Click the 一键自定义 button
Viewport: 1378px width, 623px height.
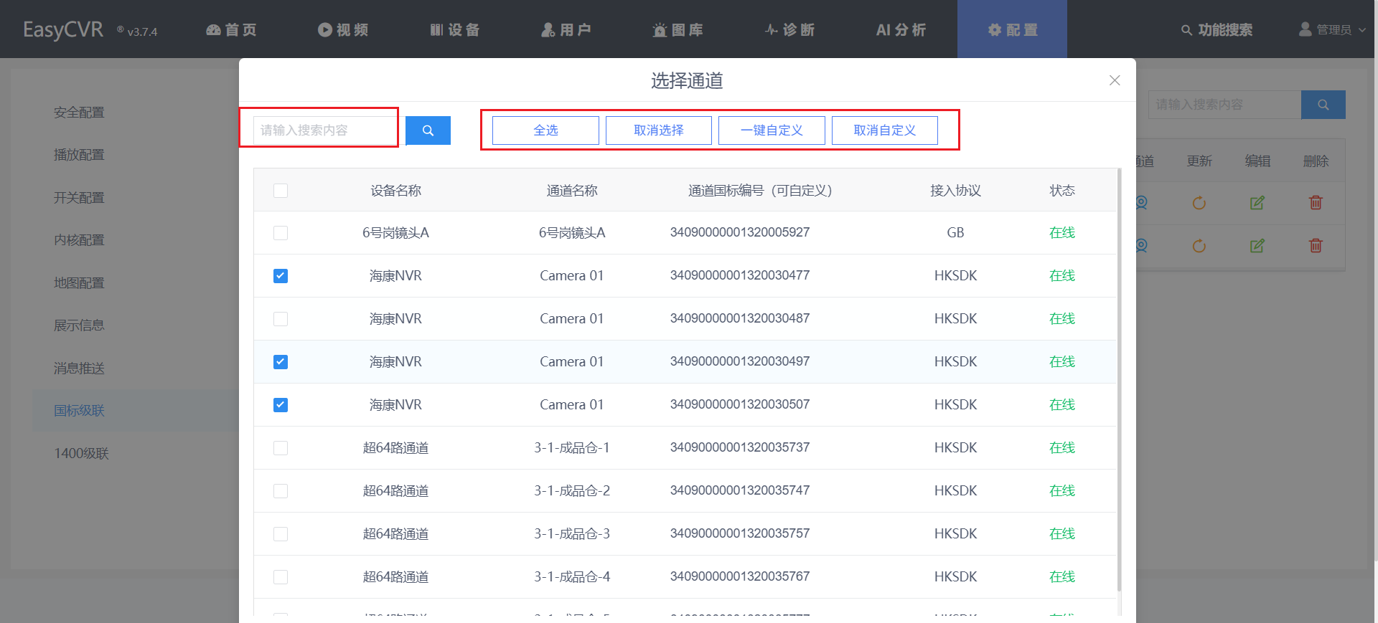point(772,130)
